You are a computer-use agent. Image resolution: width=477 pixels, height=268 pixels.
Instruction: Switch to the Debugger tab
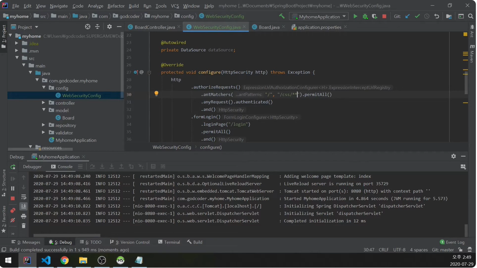click(x=32, y=167)
